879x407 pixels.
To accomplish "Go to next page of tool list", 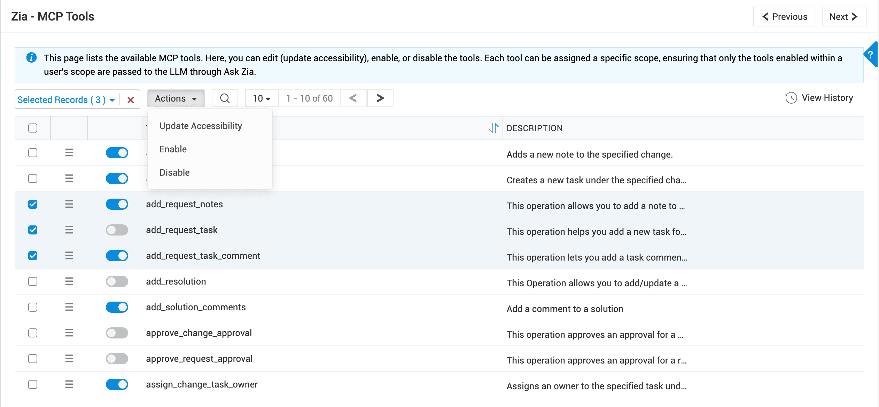I will tap(380, 98).
